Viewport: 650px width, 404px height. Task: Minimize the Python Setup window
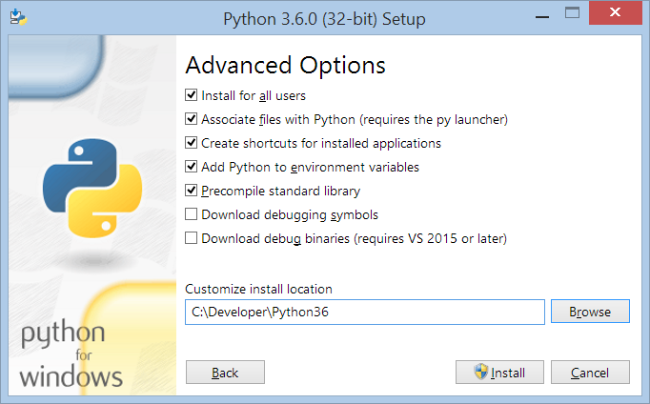click(541, 17)
